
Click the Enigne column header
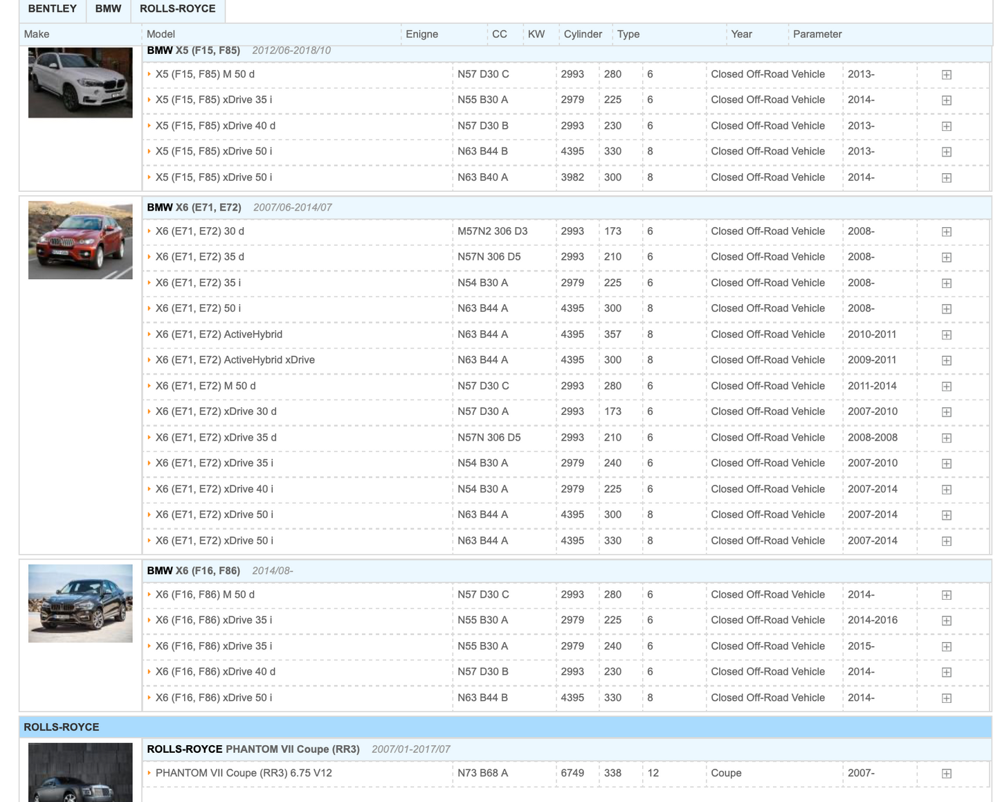422,34
